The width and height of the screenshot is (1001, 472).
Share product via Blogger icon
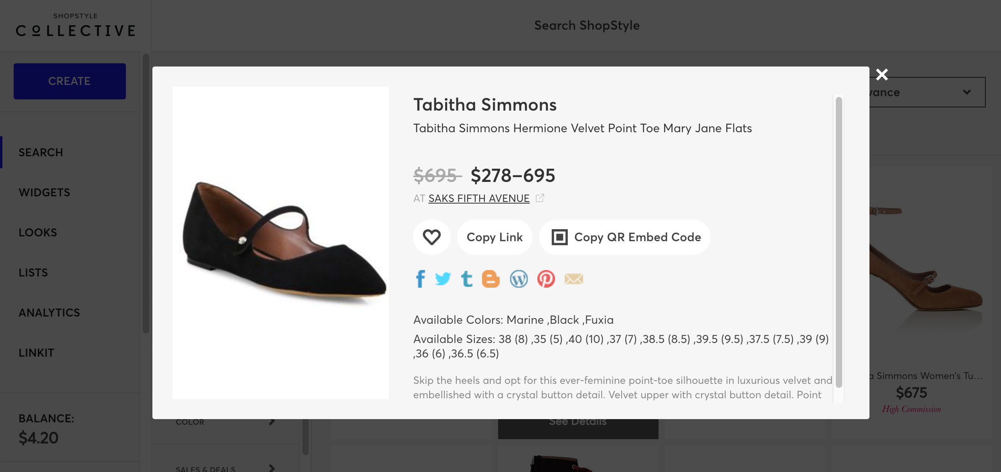tap(490, 279)
